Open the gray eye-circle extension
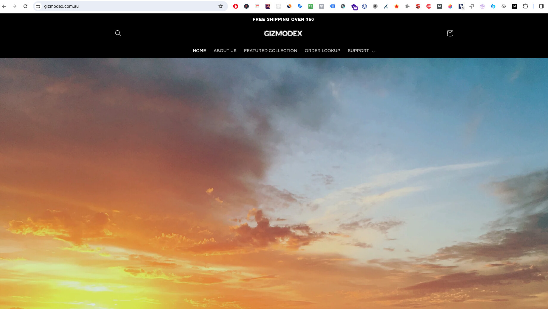Image resolution: width=548 pixels, height=309 pixels. point(375,6)
